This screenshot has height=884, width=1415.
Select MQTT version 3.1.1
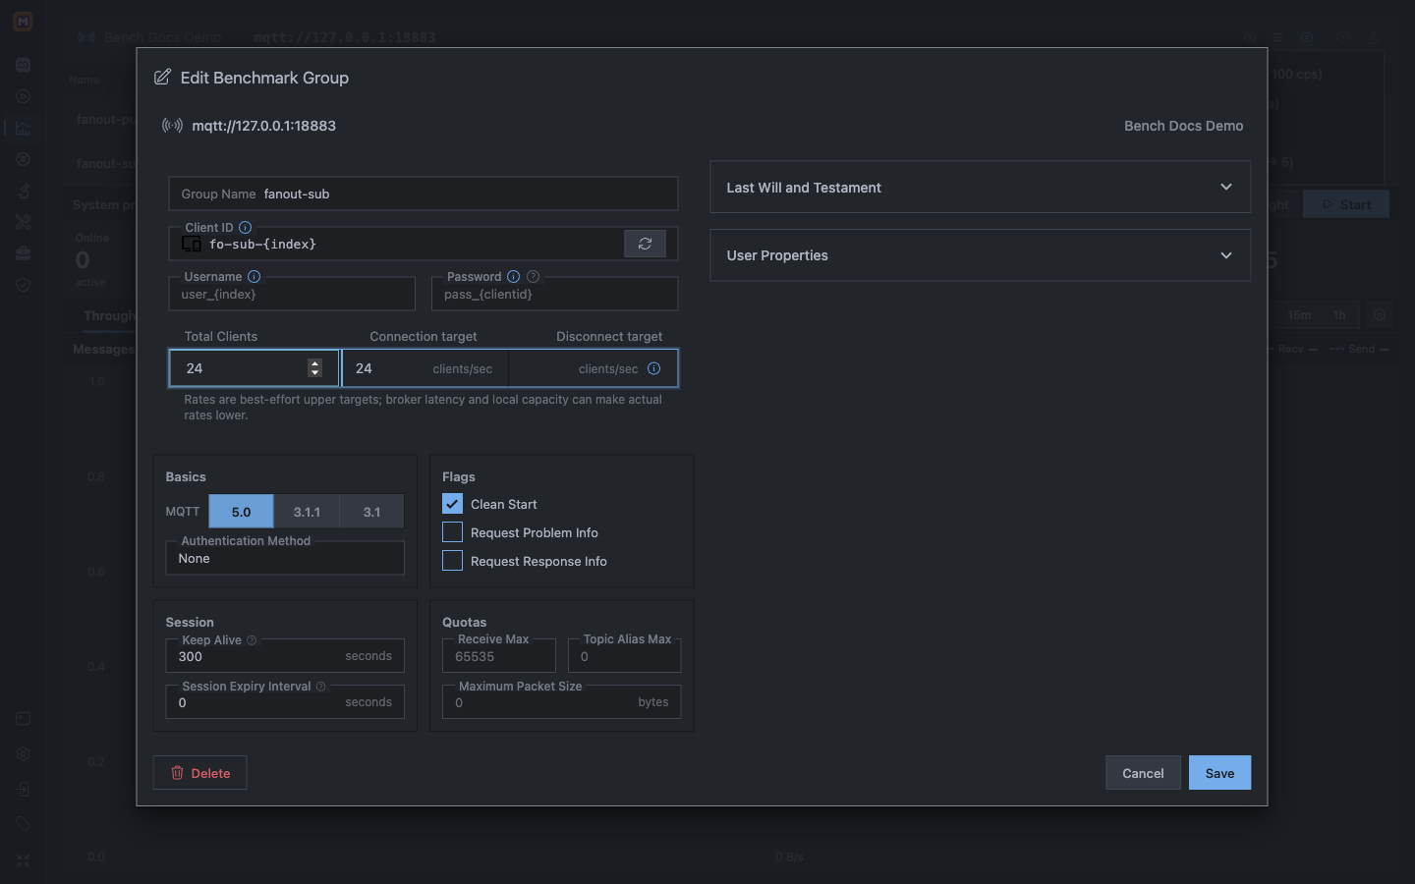tap(307, 512)
